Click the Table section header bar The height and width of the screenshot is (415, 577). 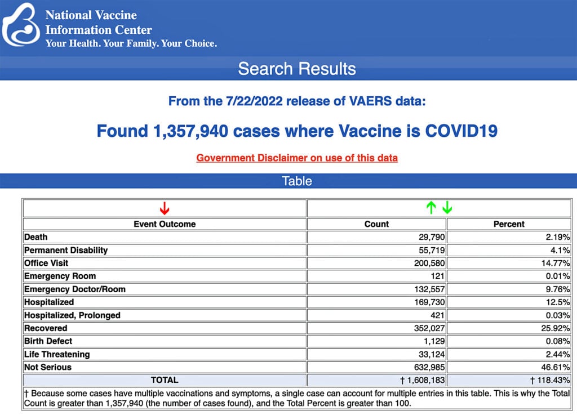[297, 181]
